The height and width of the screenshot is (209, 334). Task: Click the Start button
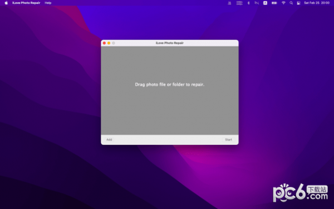(228, 140)
